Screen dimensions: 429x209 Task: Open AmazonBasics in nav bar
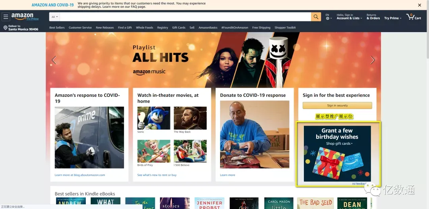[x=208, y=28]
